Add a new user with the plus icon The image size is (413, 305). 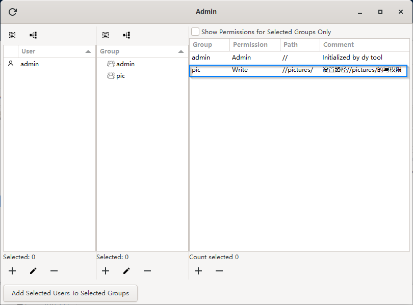(12, 271)
